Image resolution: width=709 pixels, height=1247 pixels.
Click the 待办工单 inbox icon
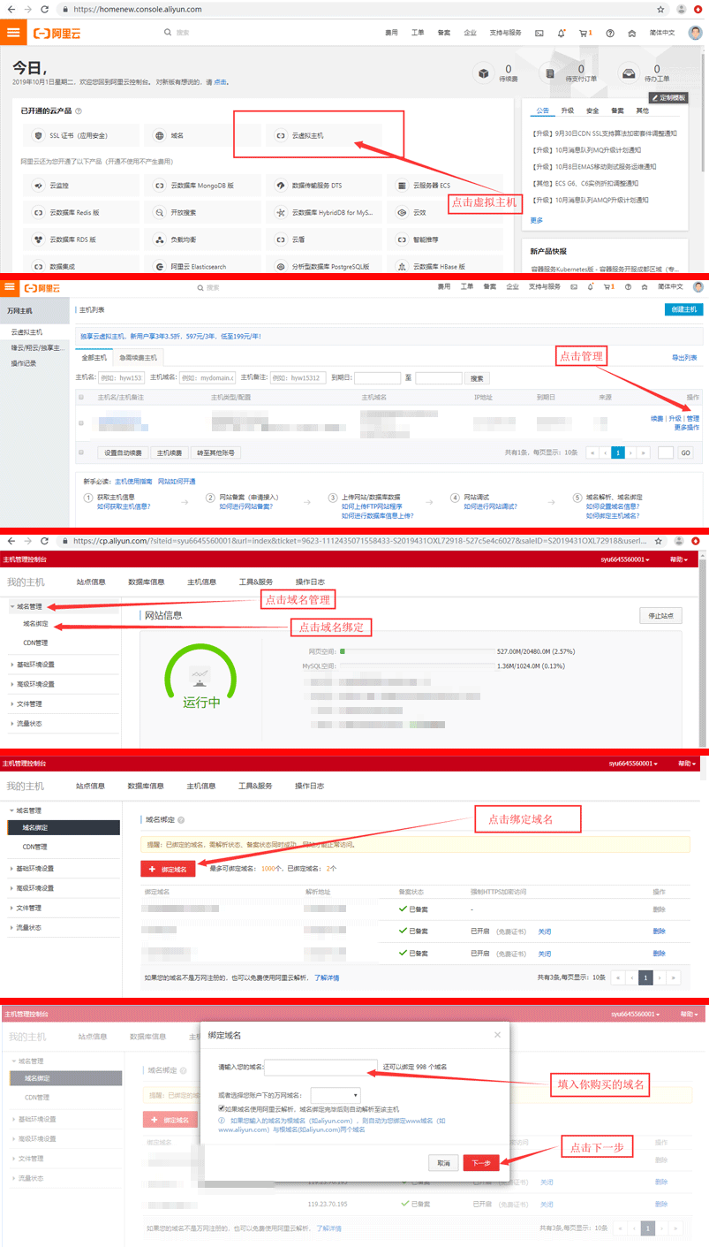point(629,73)
